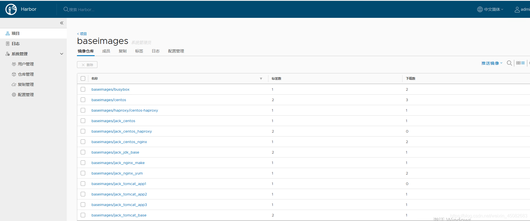Sort by the 名称 column header
This screenshot has width=530, height=221.
(95, 78)
